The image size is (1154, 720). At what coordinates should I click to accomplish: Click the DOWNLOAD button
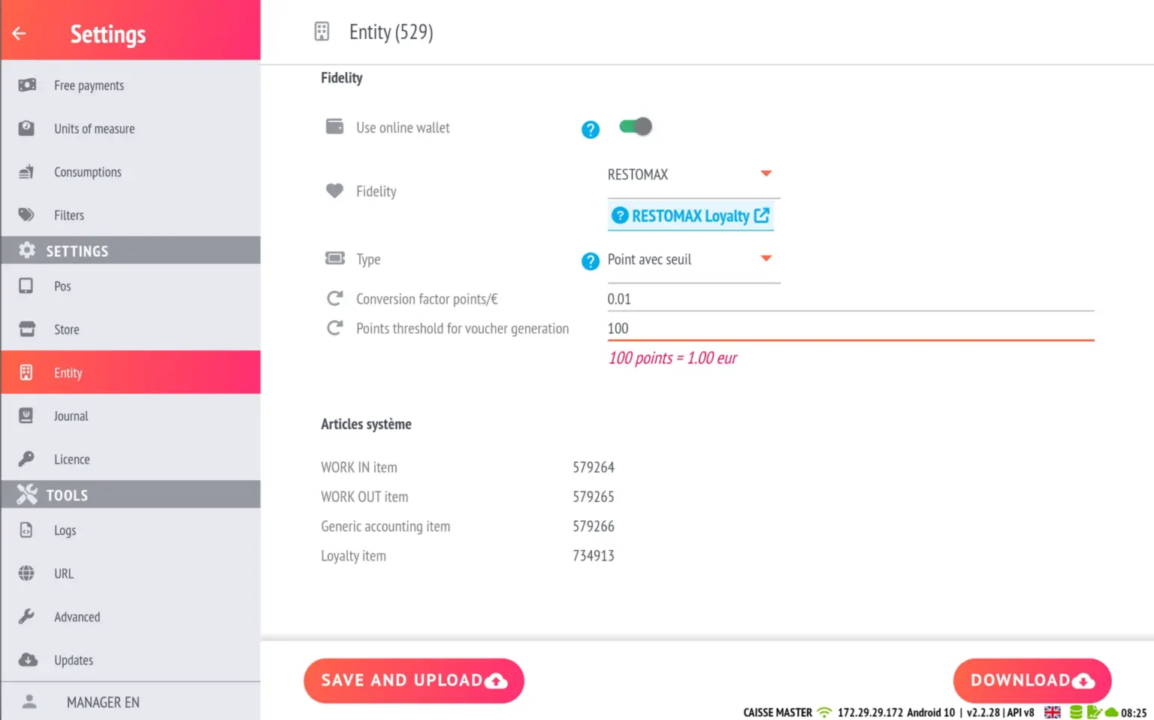(1032, 681)
